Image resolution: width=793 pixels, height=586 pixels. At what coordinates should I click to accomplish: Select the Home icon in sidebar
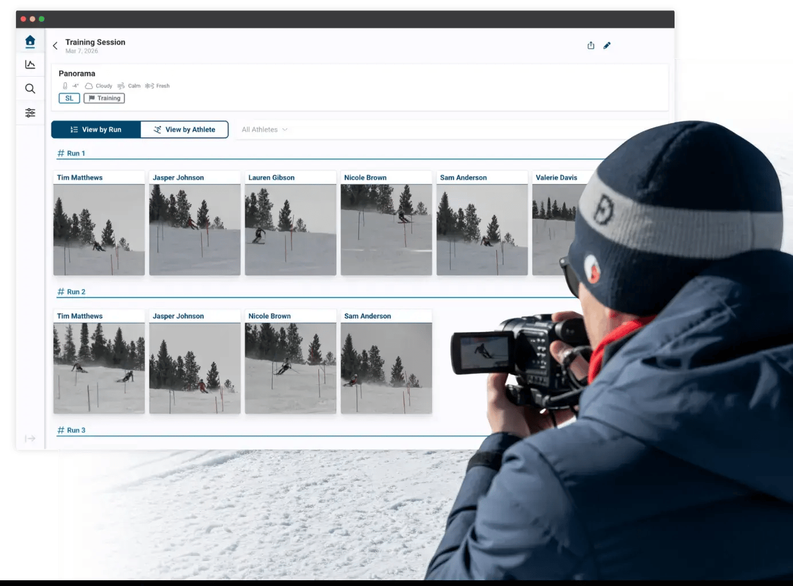[x=30, y=41]
